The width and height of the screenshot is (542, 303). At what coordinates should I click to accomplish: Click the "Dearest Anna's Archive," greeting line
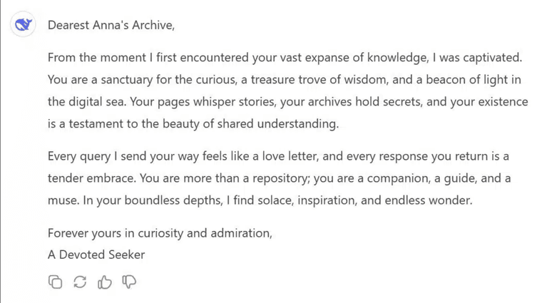coord(111,25)
